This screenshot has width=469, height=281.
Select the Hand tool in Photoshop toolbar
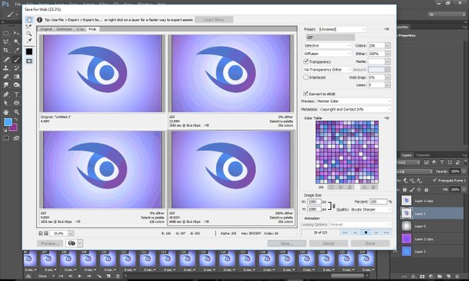[x=6, y=112]
